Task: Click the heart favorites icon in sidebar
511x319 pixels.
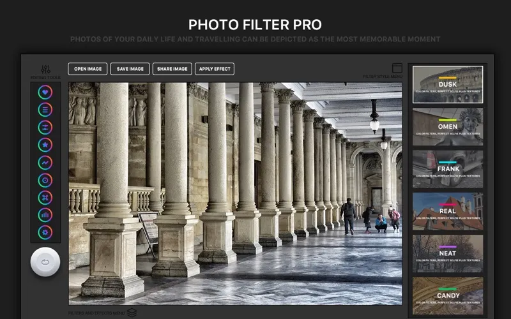Action: pos(45,92)
